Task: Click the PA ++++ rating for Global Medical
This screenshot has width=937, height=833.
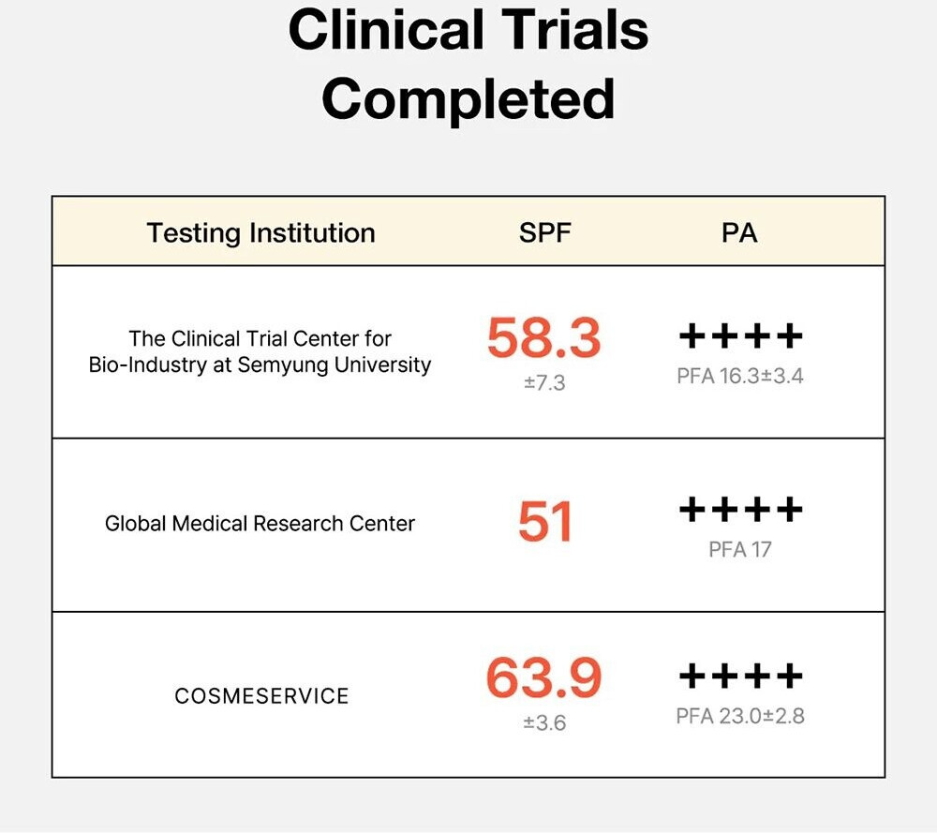Action: [740, 509]
